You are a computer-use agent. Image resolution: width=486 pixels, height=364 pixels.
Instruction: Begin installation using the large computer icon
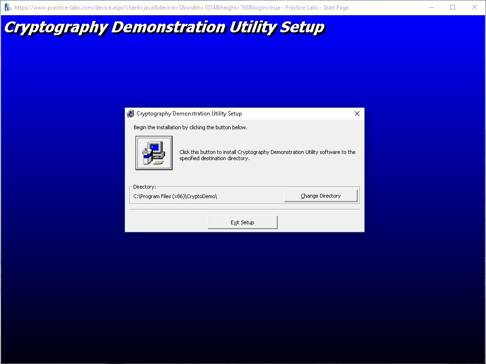point(153,153)
